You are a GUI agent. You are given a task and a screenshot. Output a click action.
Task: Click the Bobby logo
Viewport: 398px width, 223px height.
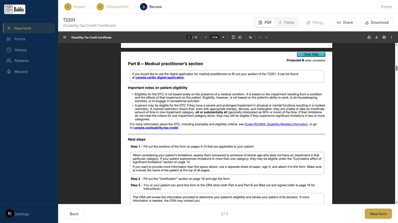tap(15, 9)
